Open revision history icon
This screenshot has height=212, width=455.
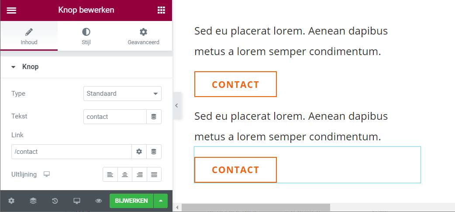click(55, 201)
